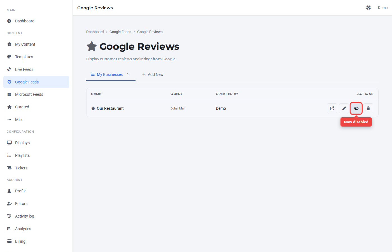Click Google Reviews in the breadcrumb

[150, 32]
